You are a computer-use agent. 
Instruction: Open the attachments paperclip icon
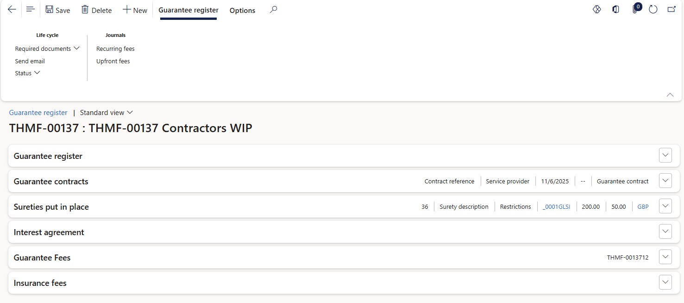tap(635, 10)
